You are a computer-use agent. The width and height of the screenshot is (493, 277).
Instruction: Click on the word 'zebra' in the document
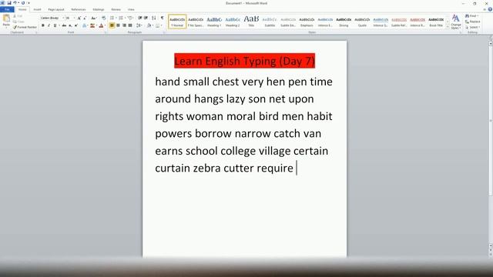tap(206, 168)
